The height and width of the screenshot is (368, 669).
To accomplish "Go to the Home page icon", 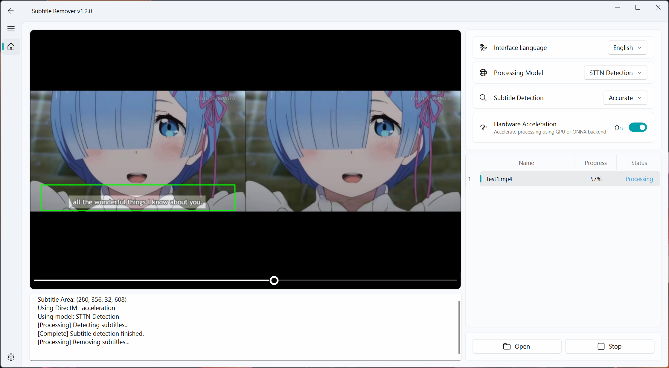I will 11,47.
